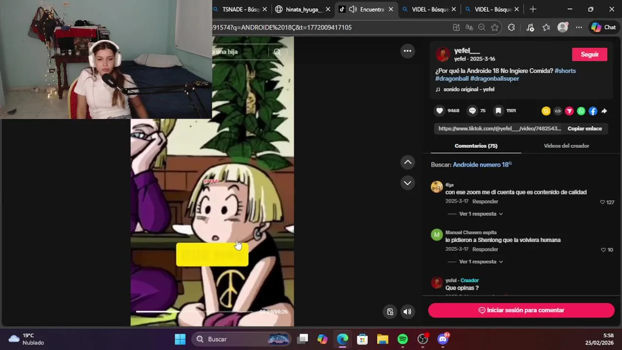This screenshot has width=622, height=350.
Task: Share the video on WhatsApp
Action: pyautogui.click(x=581, y=111)
